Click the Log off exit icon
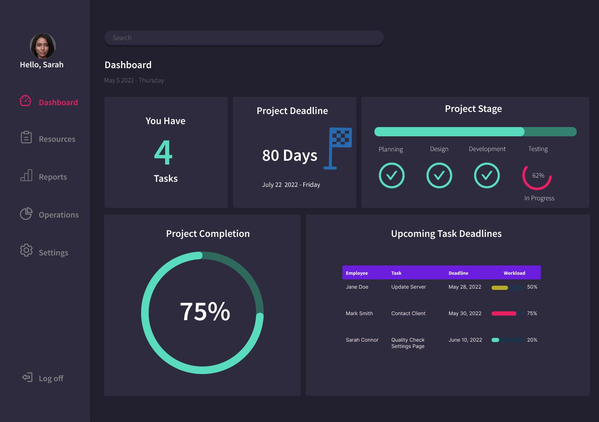599x422 pixels. click(27, 377)
